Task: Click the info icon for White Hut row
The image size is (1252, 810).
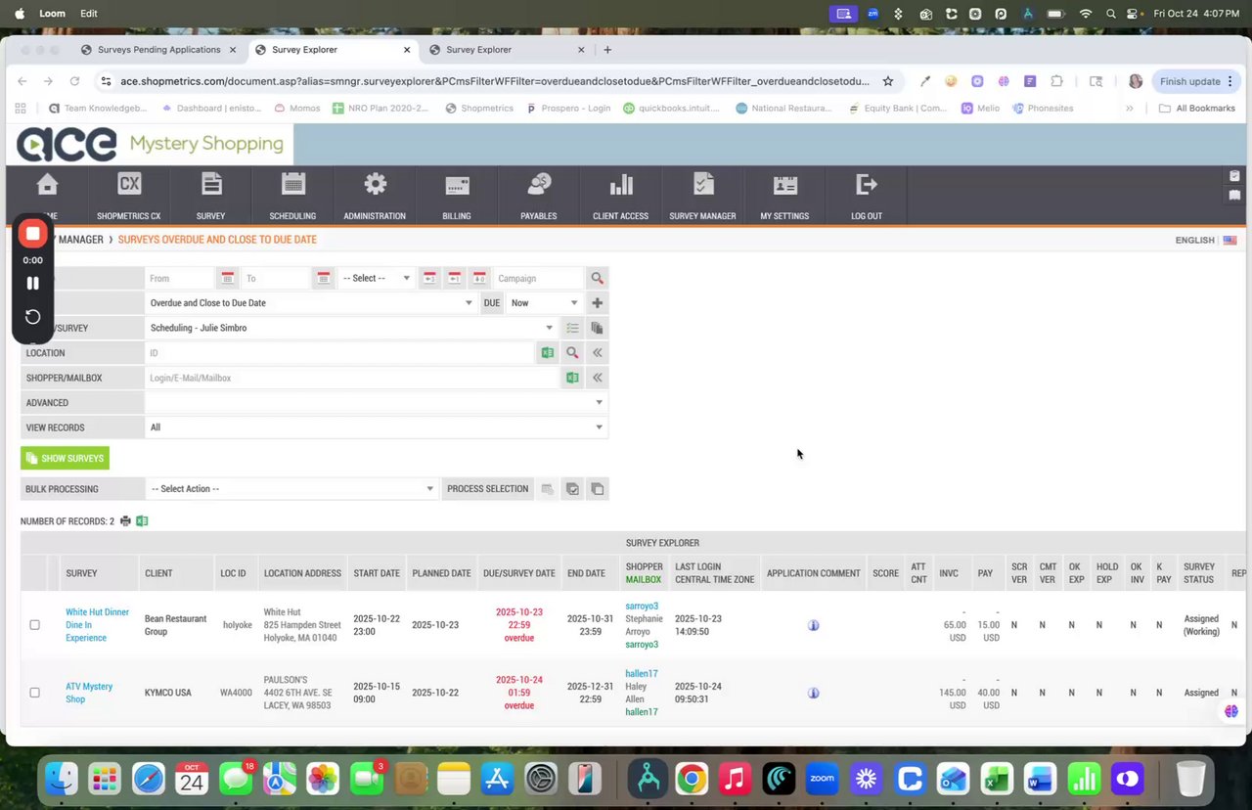Action: tap(813, 625)
